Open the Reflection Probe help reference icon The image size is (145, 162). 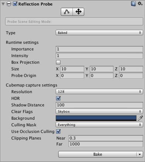point(133,4)
